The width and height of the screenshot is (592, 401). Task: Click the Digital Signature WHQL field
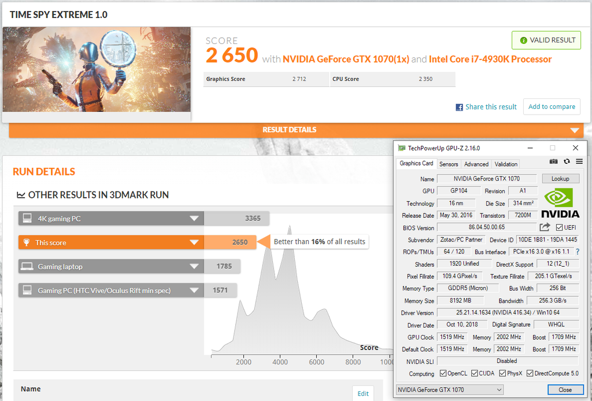click(556, 324)
